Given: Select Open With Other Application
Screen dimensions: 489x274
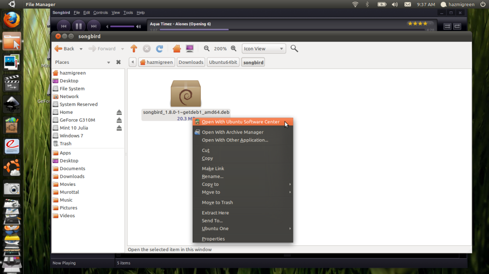Looking at the screenshot, I should (243, 140).
